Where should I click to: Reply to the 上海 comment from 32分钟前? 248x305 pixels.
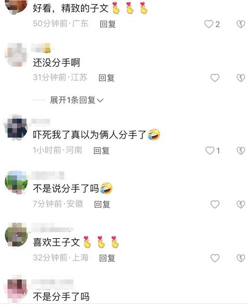click(x=107, y=258)
